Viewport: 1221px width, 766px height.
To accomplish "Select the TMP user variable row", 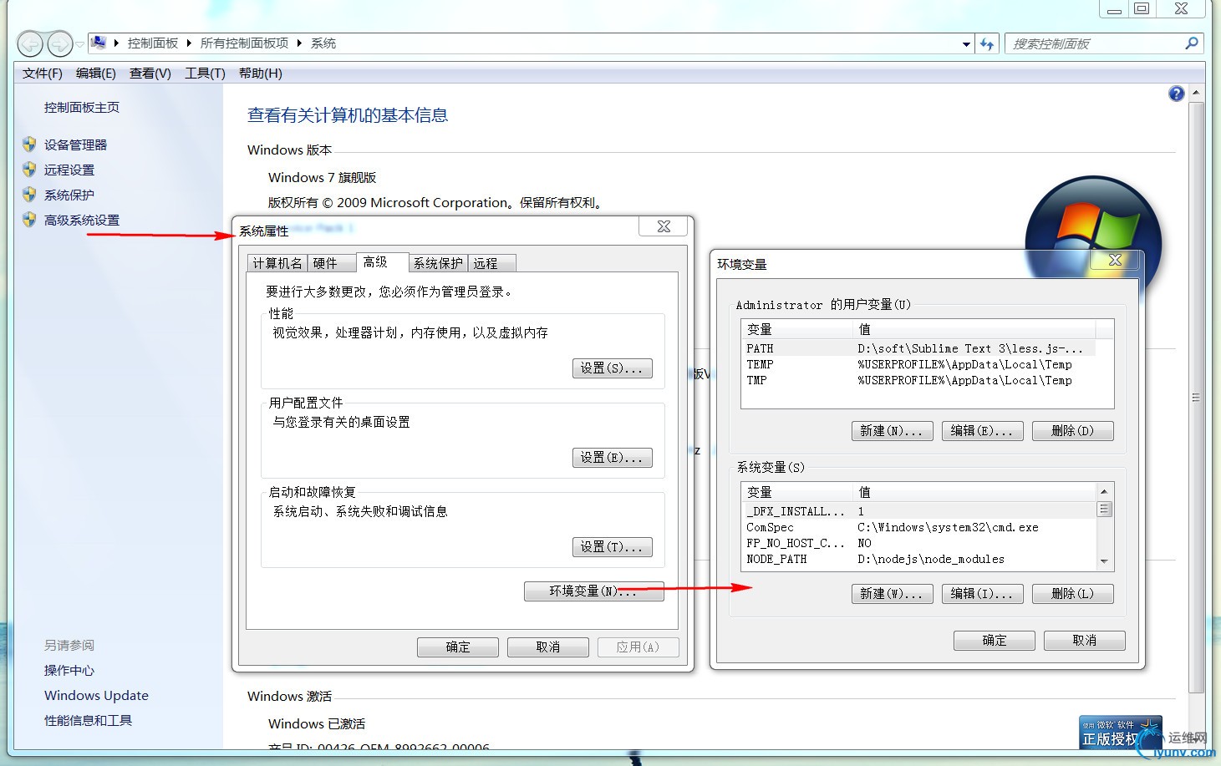I will pos(918,380).
